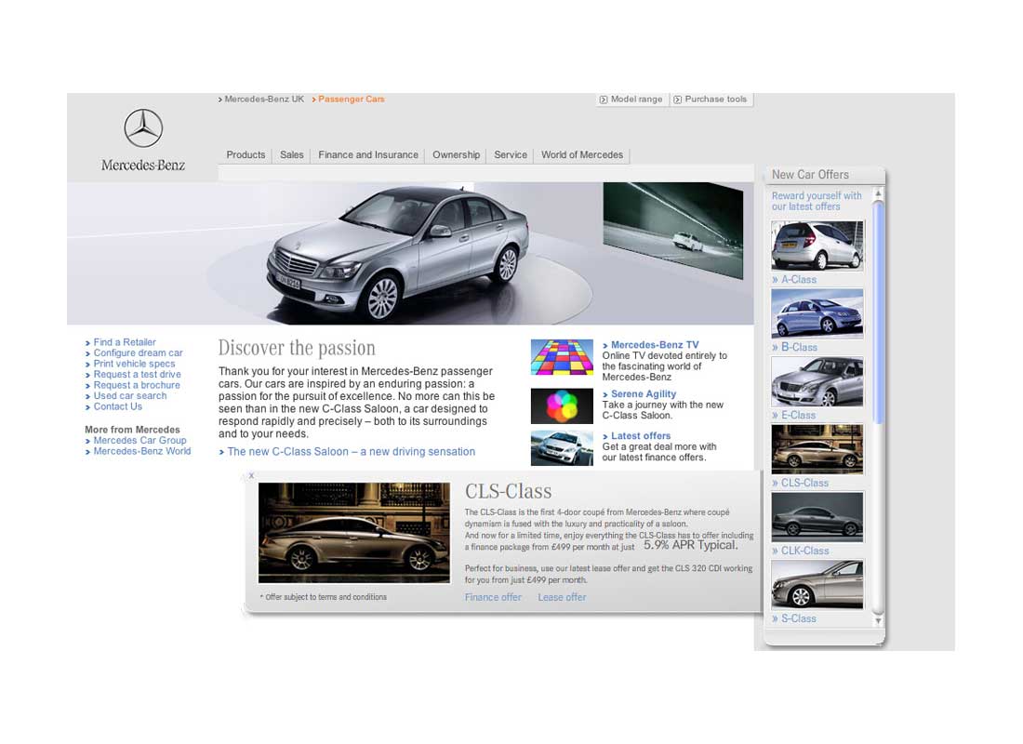Click the B-Class car thumbnail
The width and height of the screenshot is (1023, 744).
[x=817, y=313]
